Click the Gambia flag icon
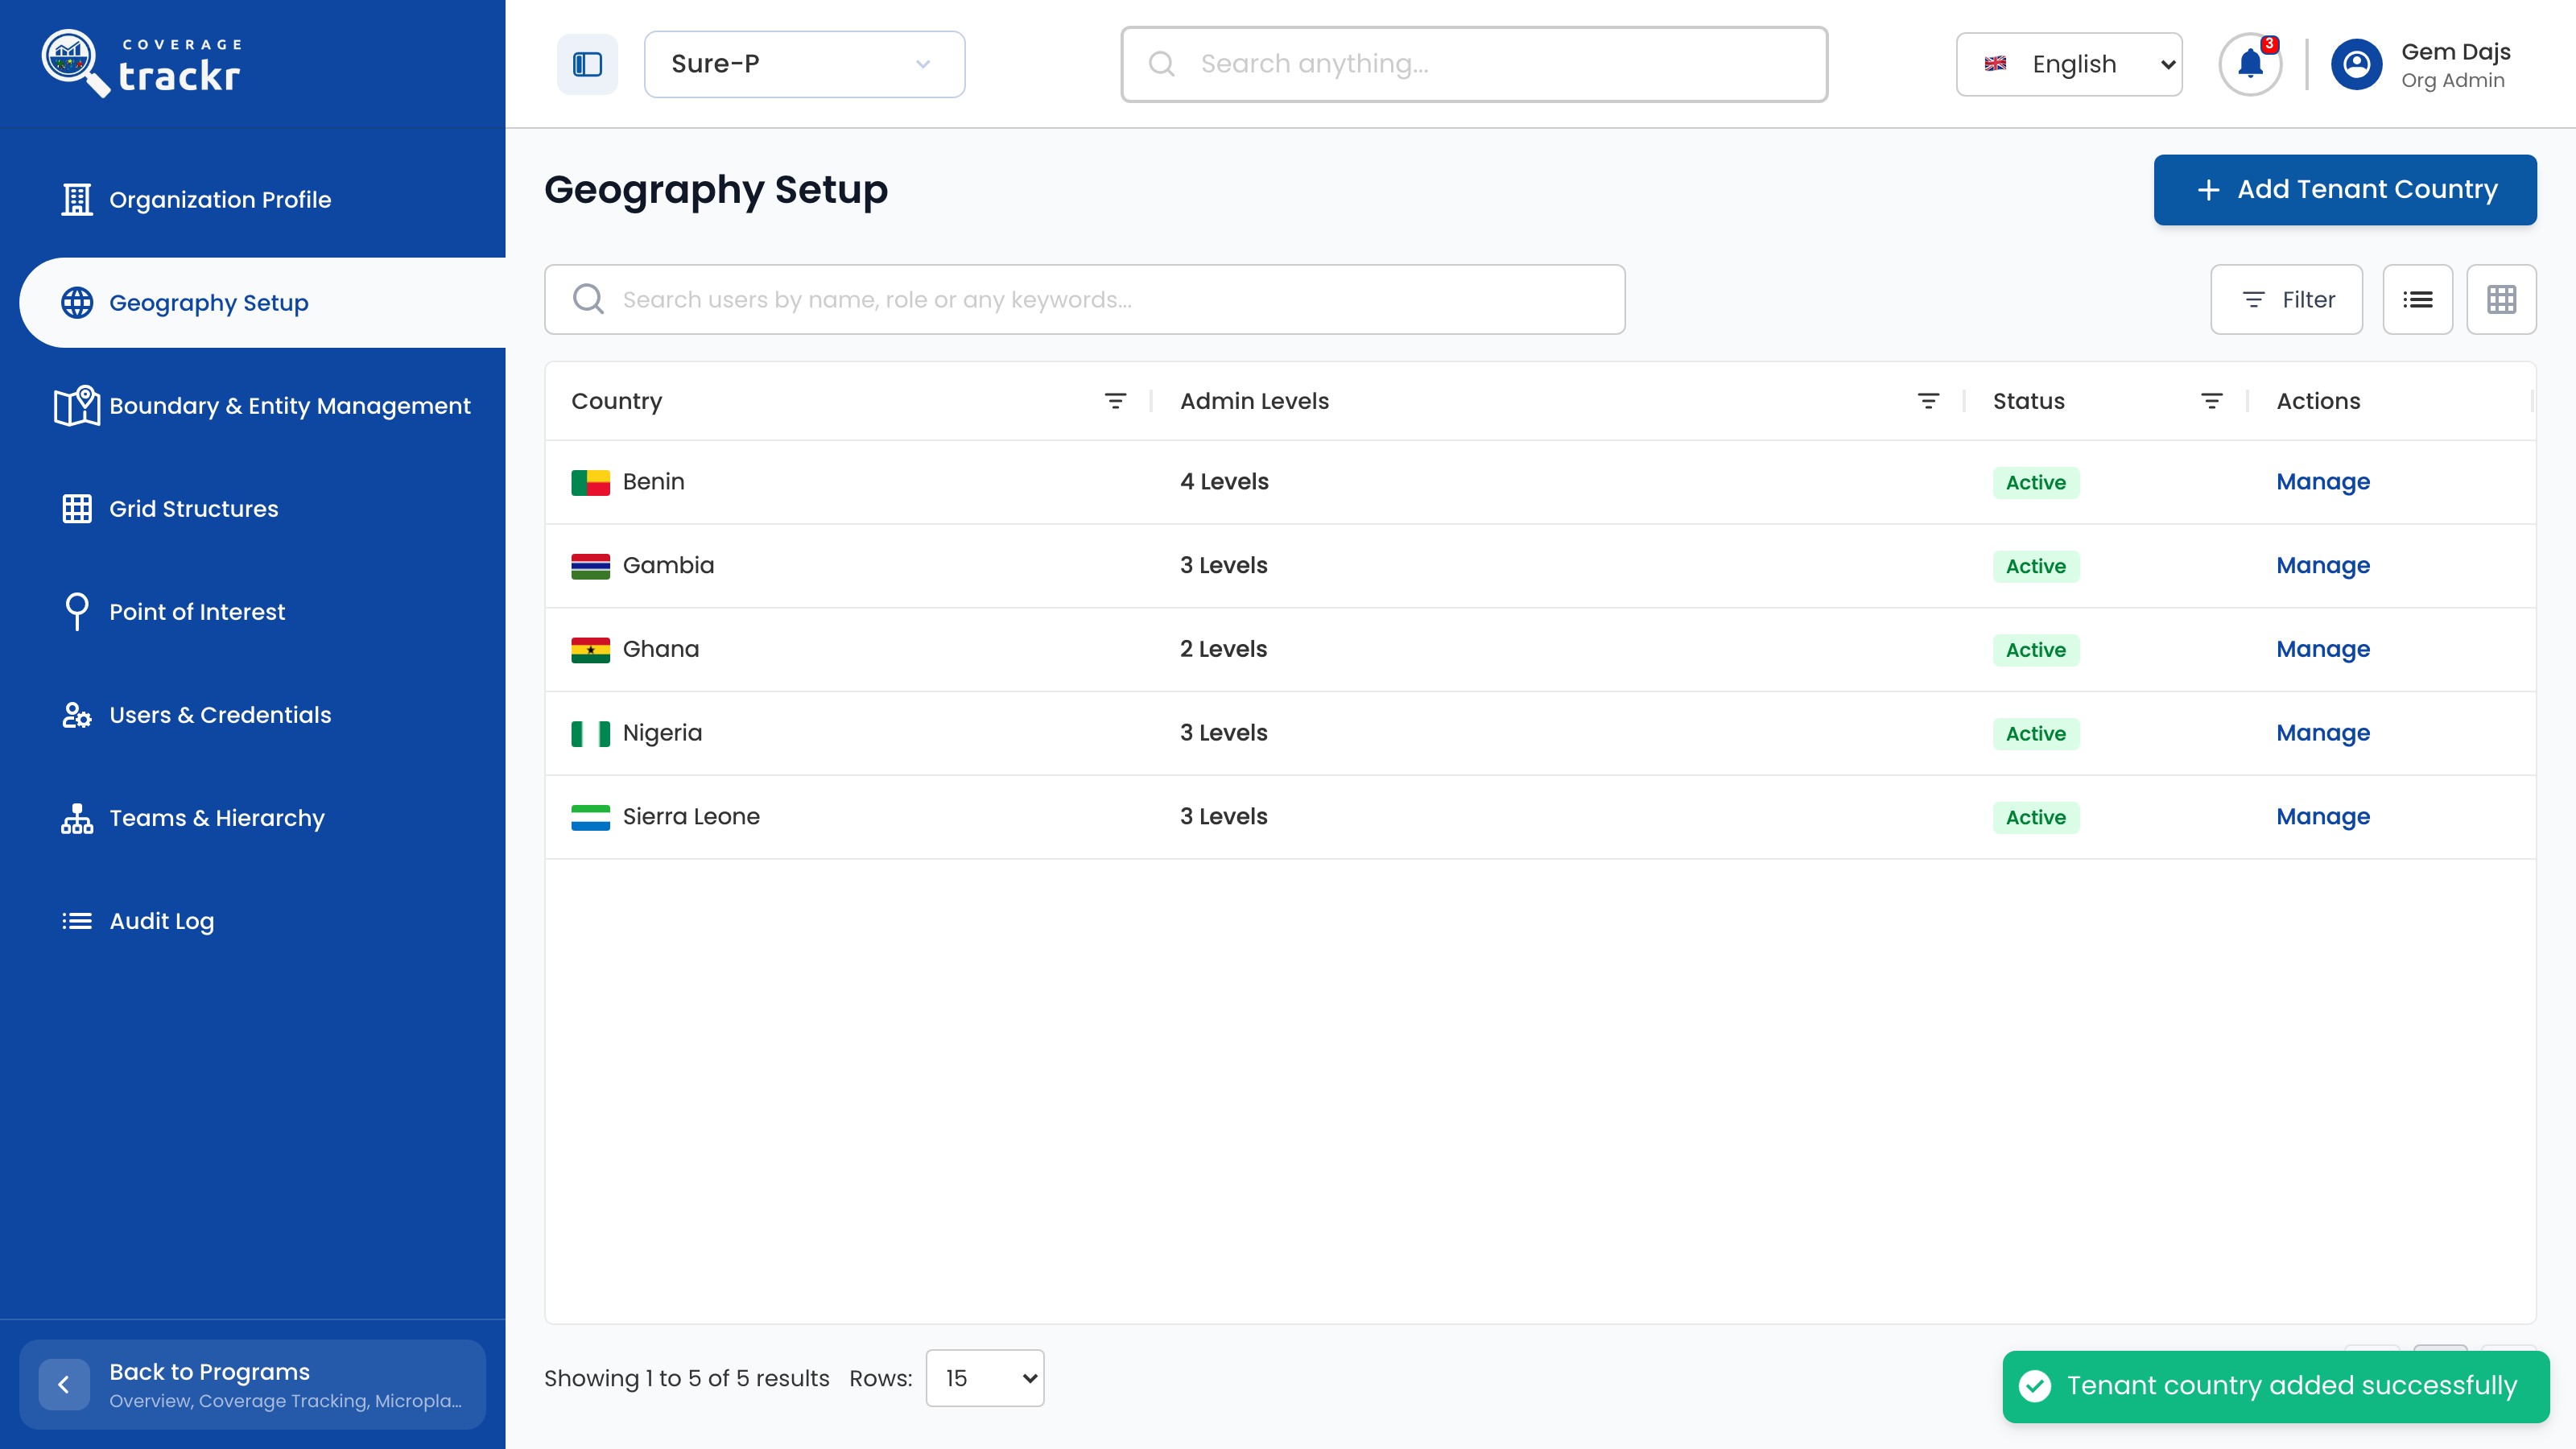The width and height of the screenshot is (2576, 1449). click(x=590, y=567)
